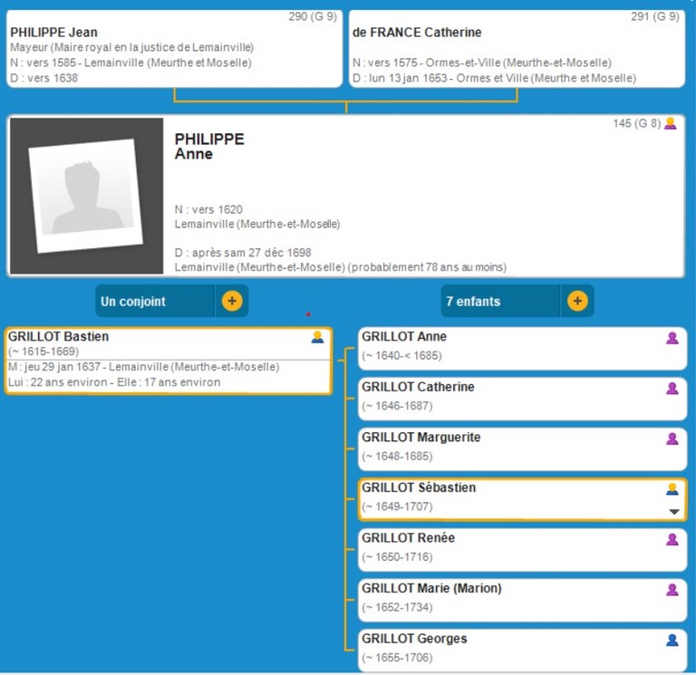This screenshot has height=675, width=696.
Task: Click the blue person icon for GRILLOT Georges
Action: tap(672, 640)
